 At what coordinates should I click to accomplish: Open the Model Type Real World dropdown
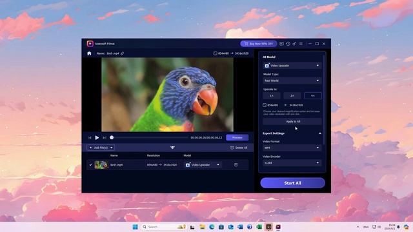[292, 81]
